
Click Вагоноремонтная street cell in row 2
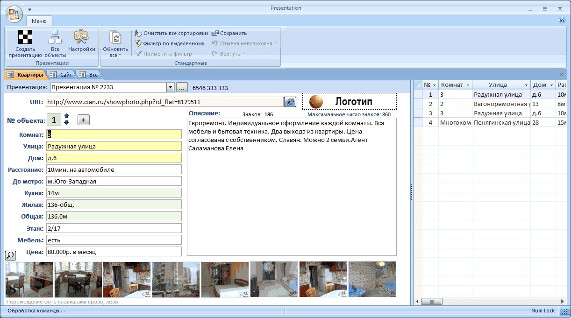click(x=501, y=104)
